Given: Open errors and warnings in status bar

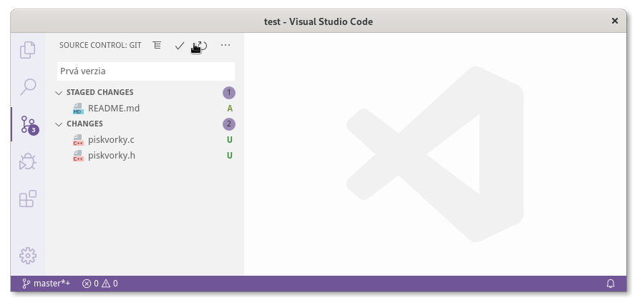Looking at the screenshot, I should tap(100, 284).
